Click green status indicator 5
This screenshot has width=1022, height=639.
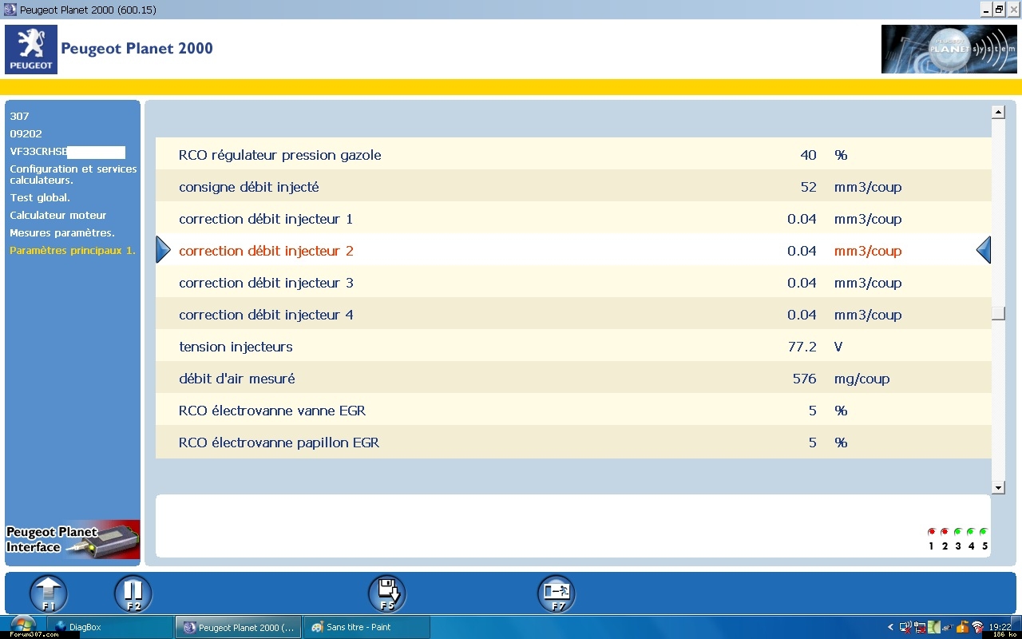coord(984,531)
